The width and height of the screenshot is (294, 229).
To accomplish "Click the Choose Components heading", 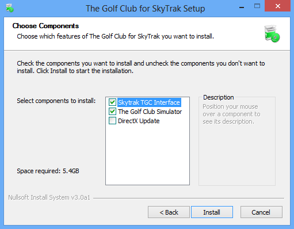I will pyautogui.click(x=45, y=26).
